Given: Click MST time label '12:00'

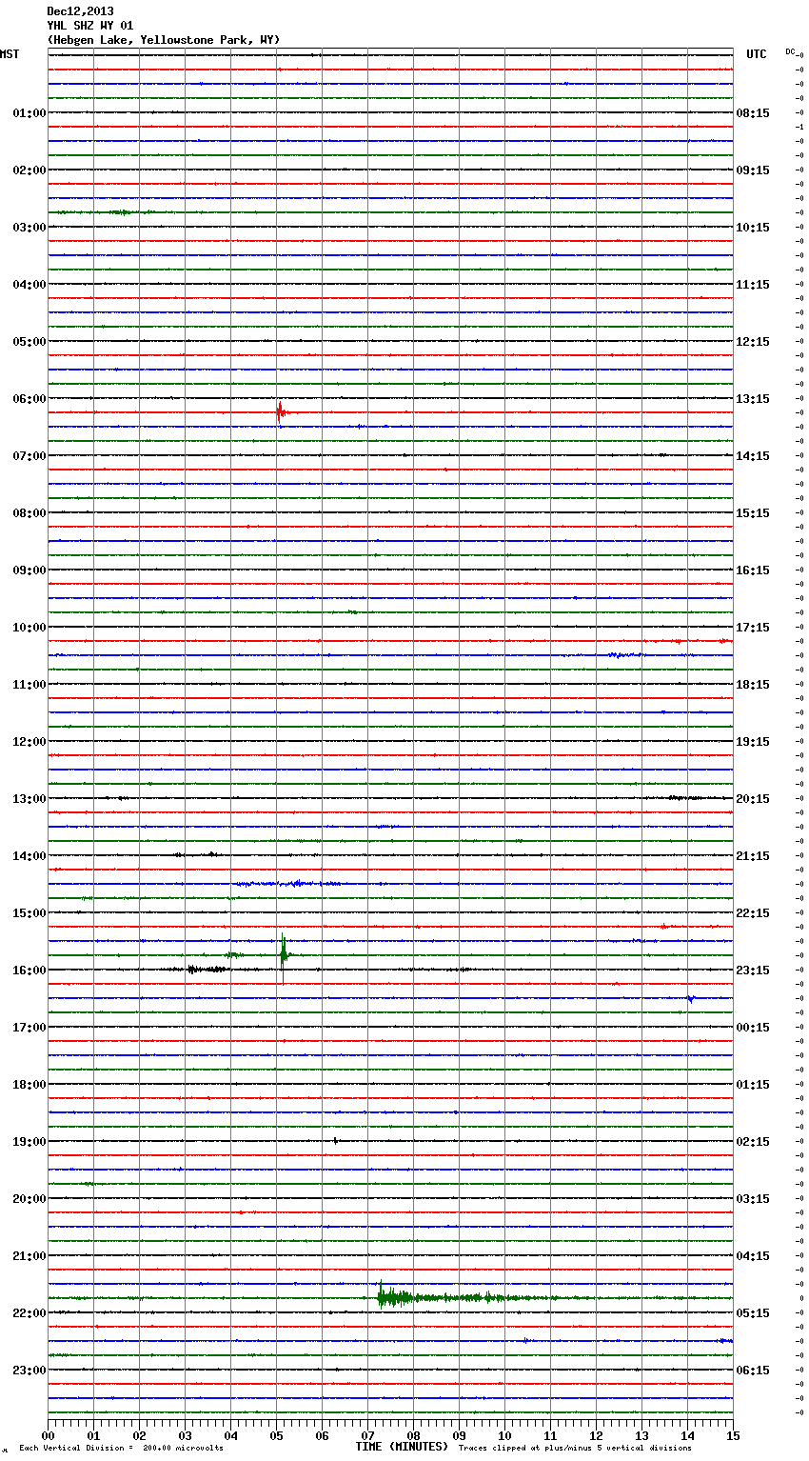Looking at the screenshot, I should pos(30,742).
